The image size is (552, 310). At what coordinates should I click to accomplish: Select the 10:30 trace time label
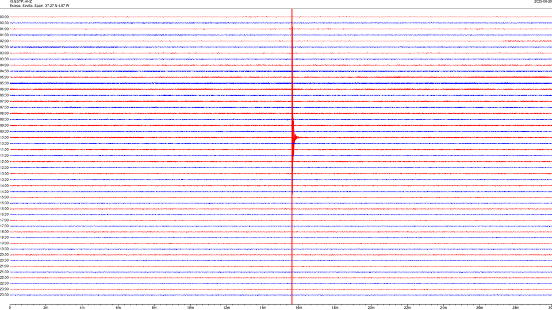[4, 144]
